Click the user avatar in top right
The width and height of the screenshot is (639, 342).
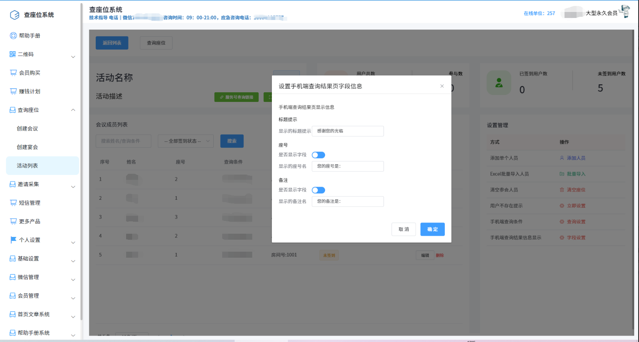click(x=624, y=12)
